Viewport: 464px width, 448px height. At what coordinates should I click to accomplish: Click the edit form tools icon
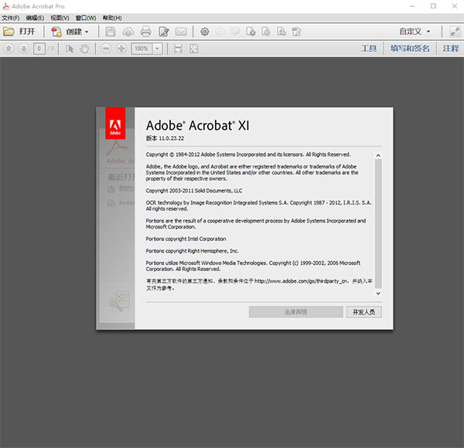[x=296, y=32]
